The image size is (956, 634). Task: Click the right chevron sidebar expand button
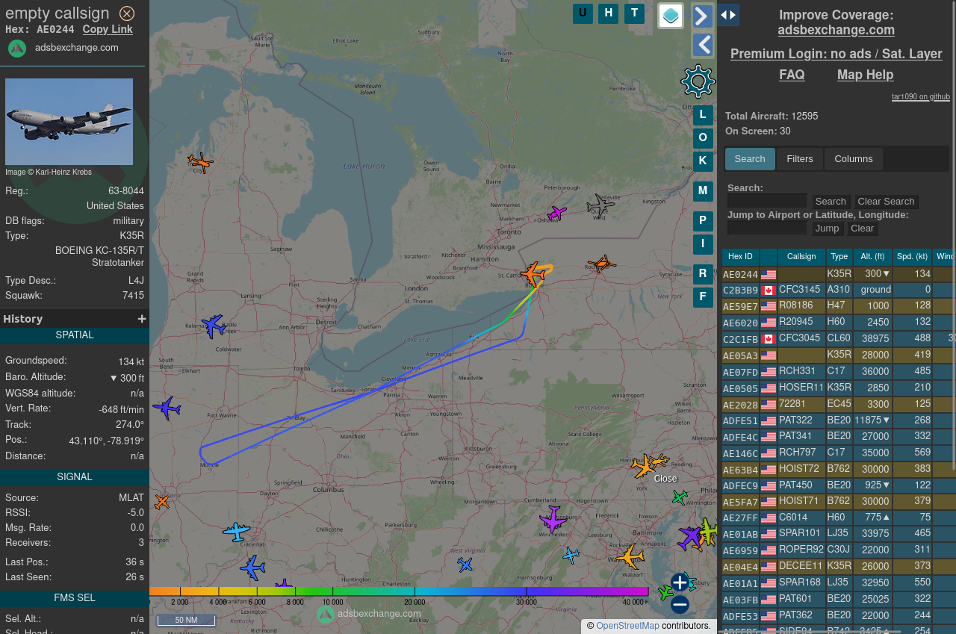(x=703, y=16)
